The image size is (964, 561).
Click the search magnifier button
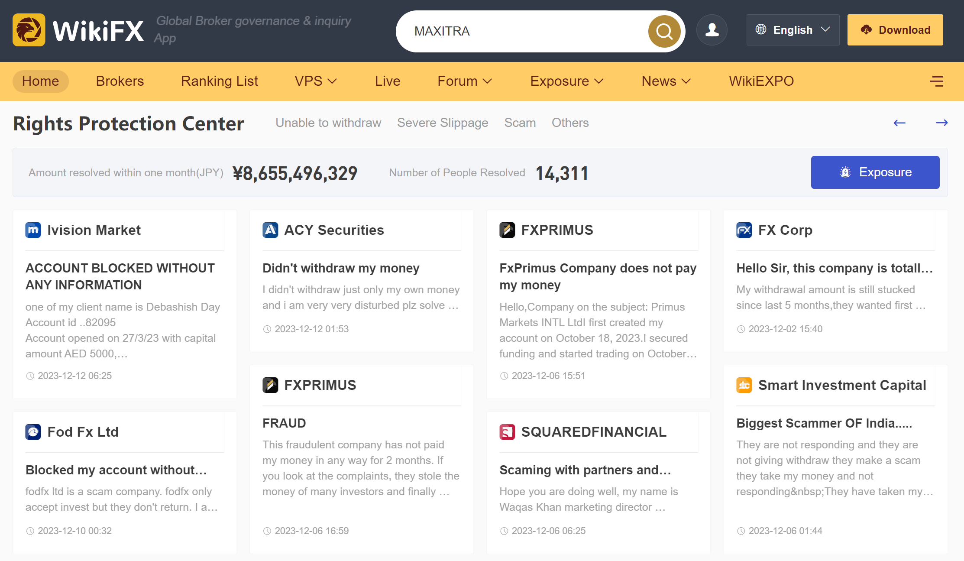pyautogui.click(x=664, y=31)
